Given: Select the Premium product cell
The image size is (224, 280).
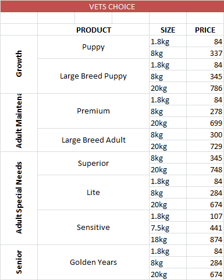Looking at the screenshot, I should [x=94, y=111].
